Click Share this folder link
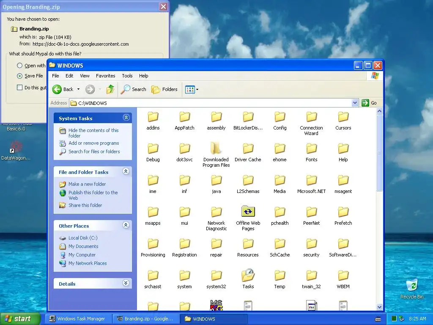This screenshot has height=325, width=433. 85,205
